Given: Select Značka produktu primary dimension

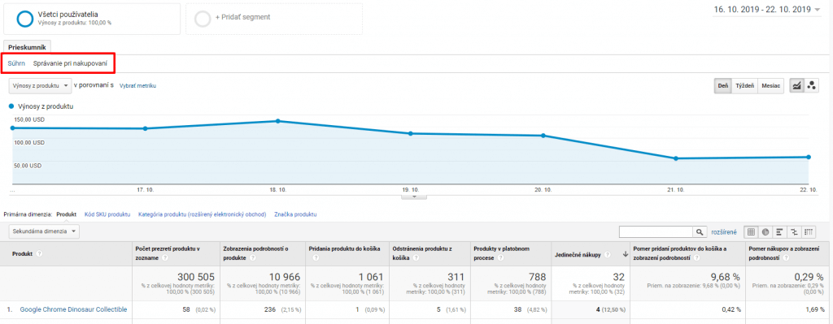Looking at the screenshot, I should (x=295, y=214).
